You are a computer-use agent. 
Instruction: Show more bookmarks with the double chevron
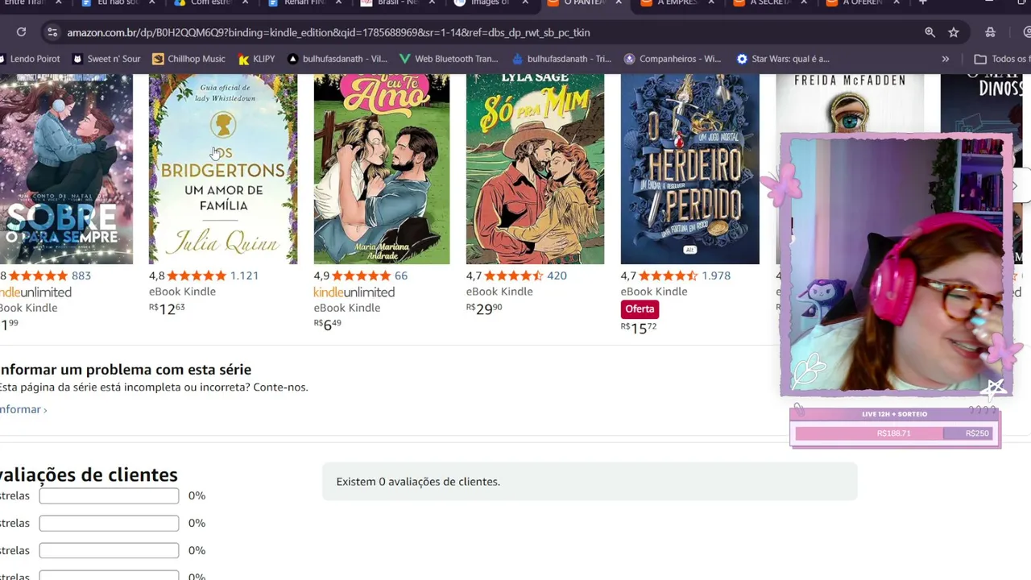pyautogui.click(x=946, y=59)
